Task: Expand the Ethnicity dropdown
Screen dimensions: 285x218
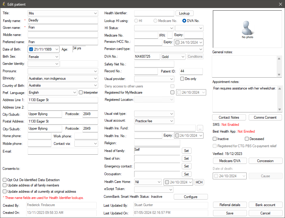Action: 63,79
